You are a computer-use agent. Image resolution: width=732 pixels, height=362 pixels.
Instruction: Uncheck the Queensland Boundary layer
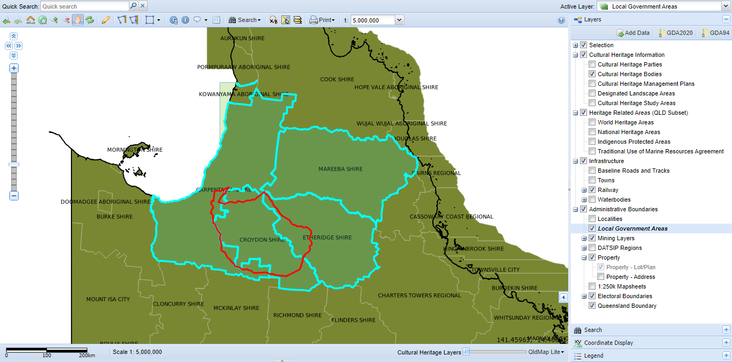[592, 306]
